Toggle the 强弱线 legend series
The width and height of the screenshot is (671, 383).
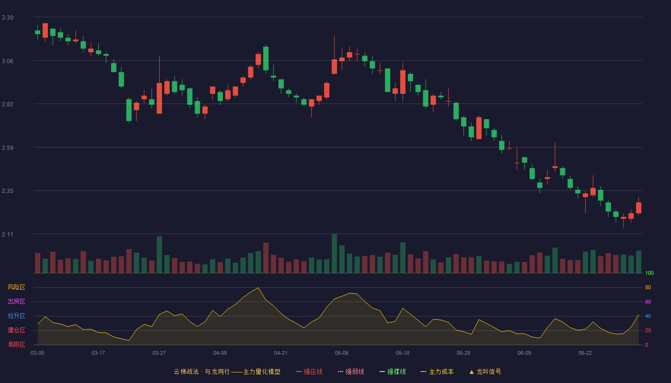coord(351,372)
